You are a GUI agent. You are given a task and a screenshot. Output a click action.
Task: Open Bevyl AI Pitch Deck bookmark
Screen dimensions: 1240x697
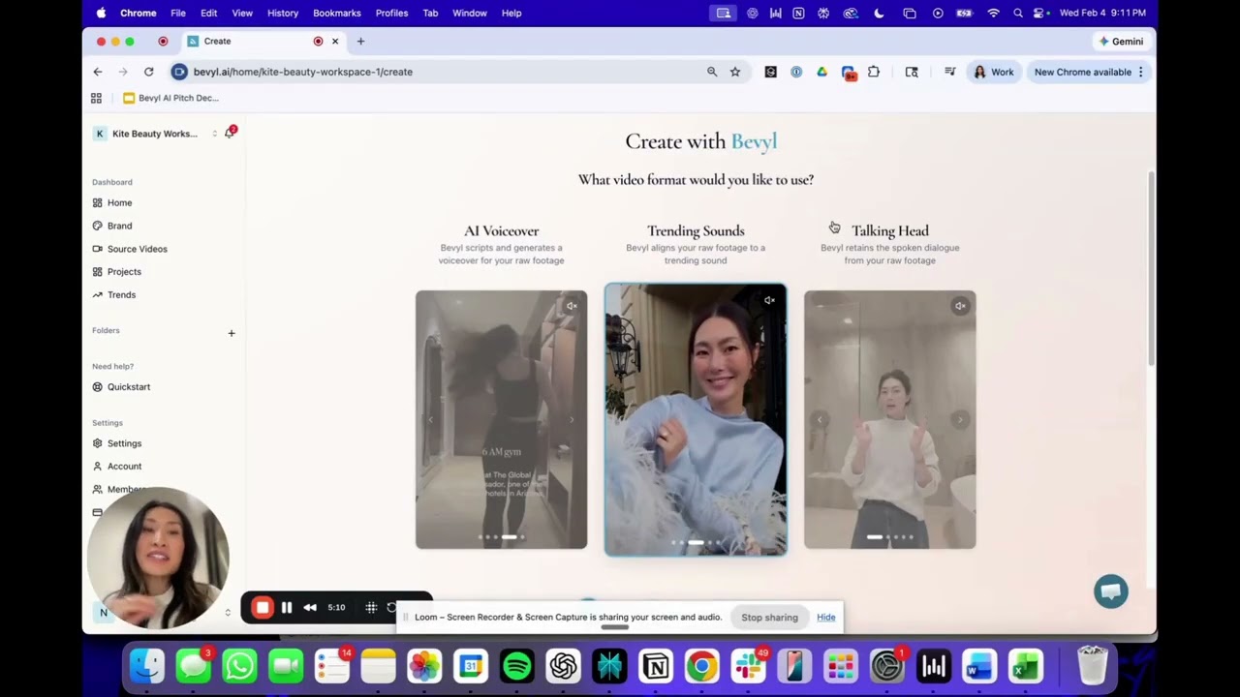[x=171, y=98]
